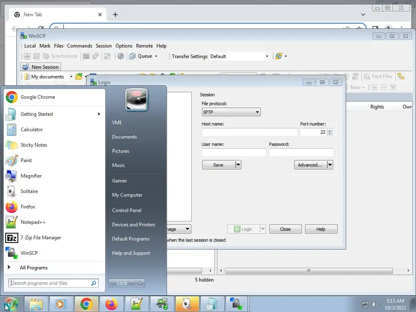Open Solitaire from the Start menu
This screenshot has width=416, height=312.
54,191
